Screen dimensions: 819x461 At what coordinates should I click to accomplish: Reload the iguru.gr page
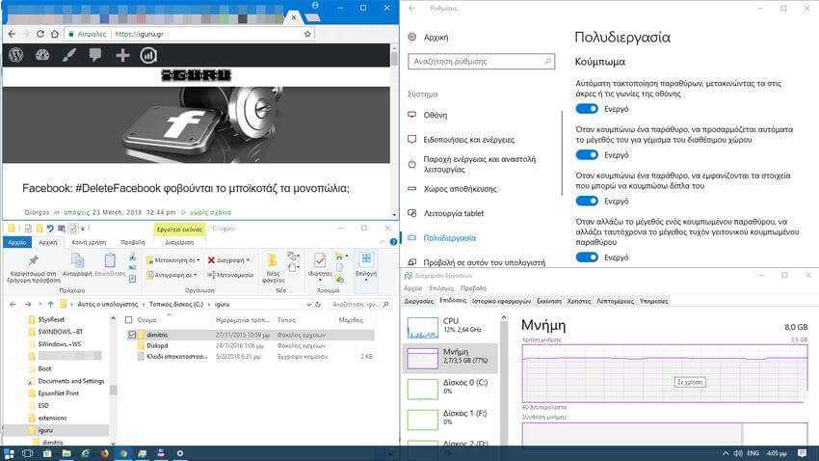(x=40, y=34)
